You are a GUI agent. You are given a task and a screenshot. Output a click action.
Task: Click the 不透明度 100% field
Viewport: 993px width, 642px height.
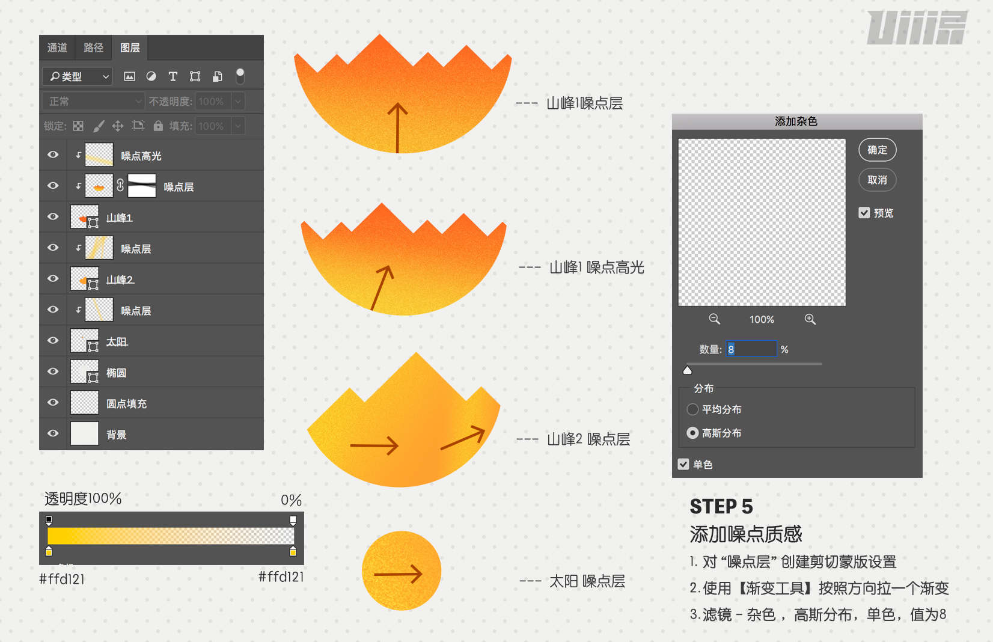click(x=213, y=101)
